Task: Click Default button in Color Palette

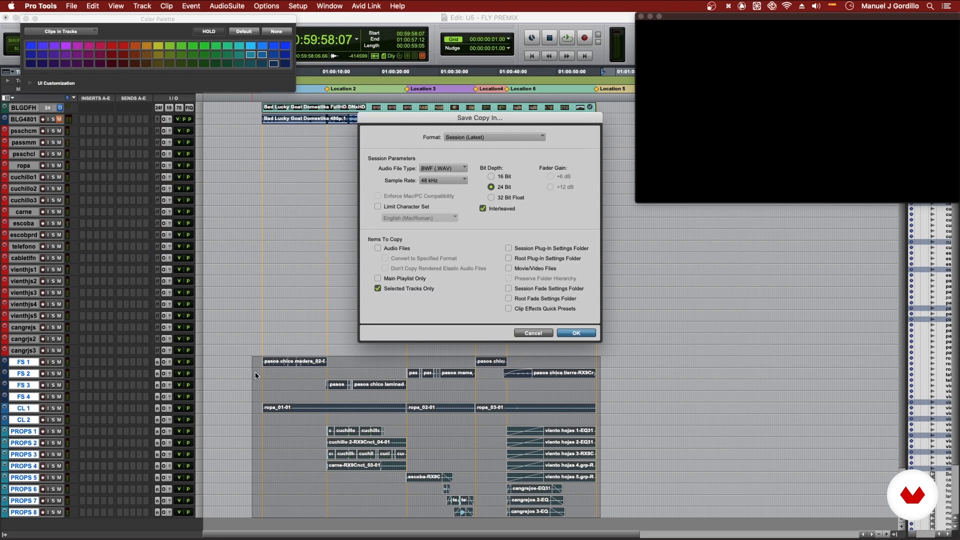Action: (244, 31)
